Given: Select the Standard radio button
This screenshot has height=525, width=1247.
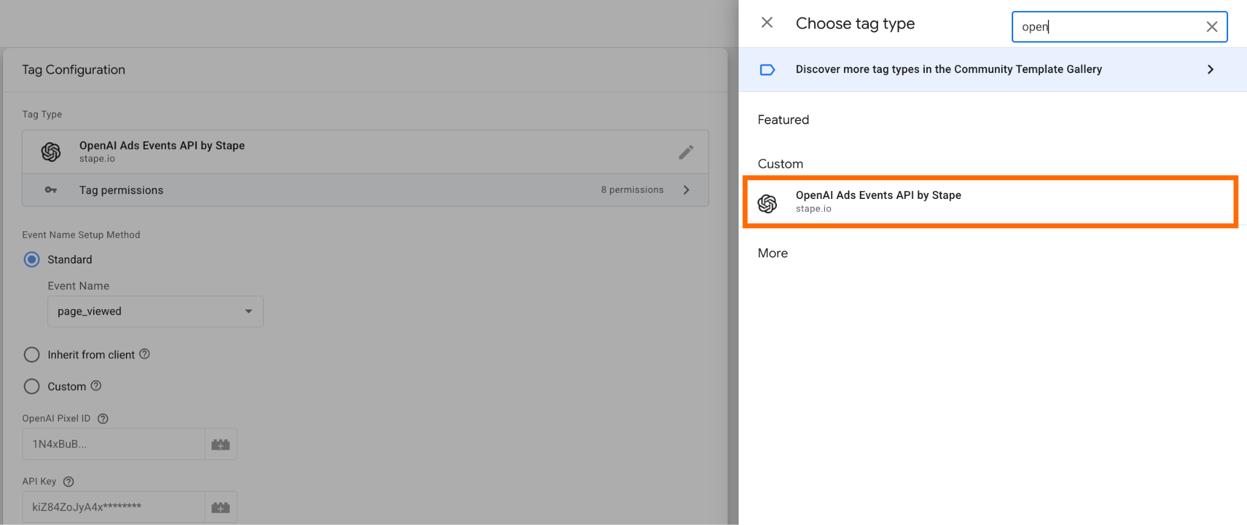Looking at the screenshot, I should pos(32,260).
